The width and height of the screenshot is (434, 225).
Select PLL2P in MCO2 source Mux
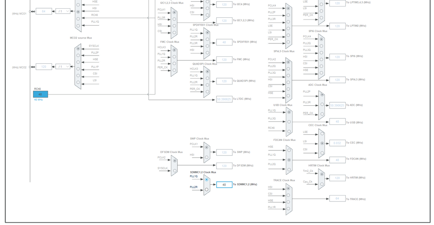click(78, 55)
